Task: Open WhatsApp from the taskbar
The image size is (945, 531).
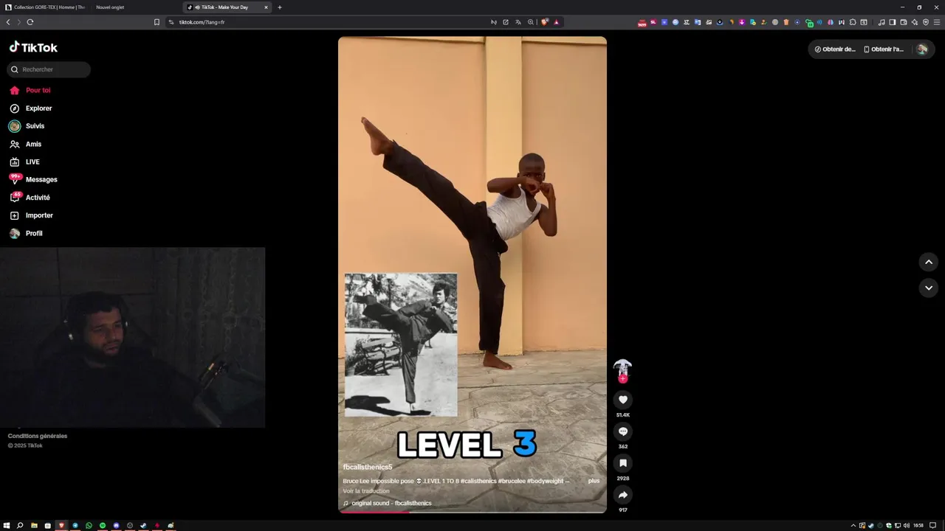Action: click(89, 525)
